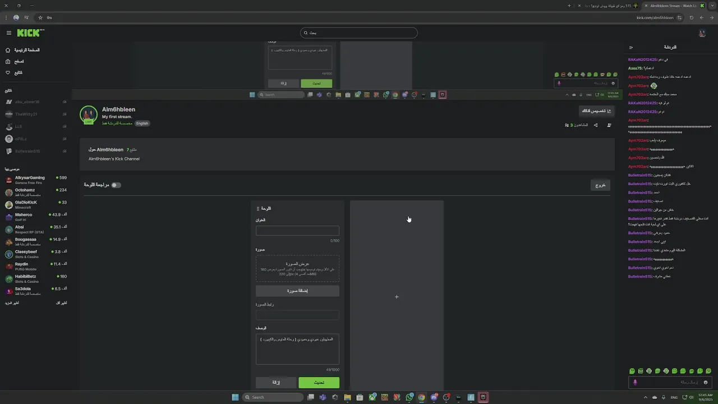The height and width of the screenshot is (404, 718).
Task: Share the stream via the share icon
Action: 596,125
